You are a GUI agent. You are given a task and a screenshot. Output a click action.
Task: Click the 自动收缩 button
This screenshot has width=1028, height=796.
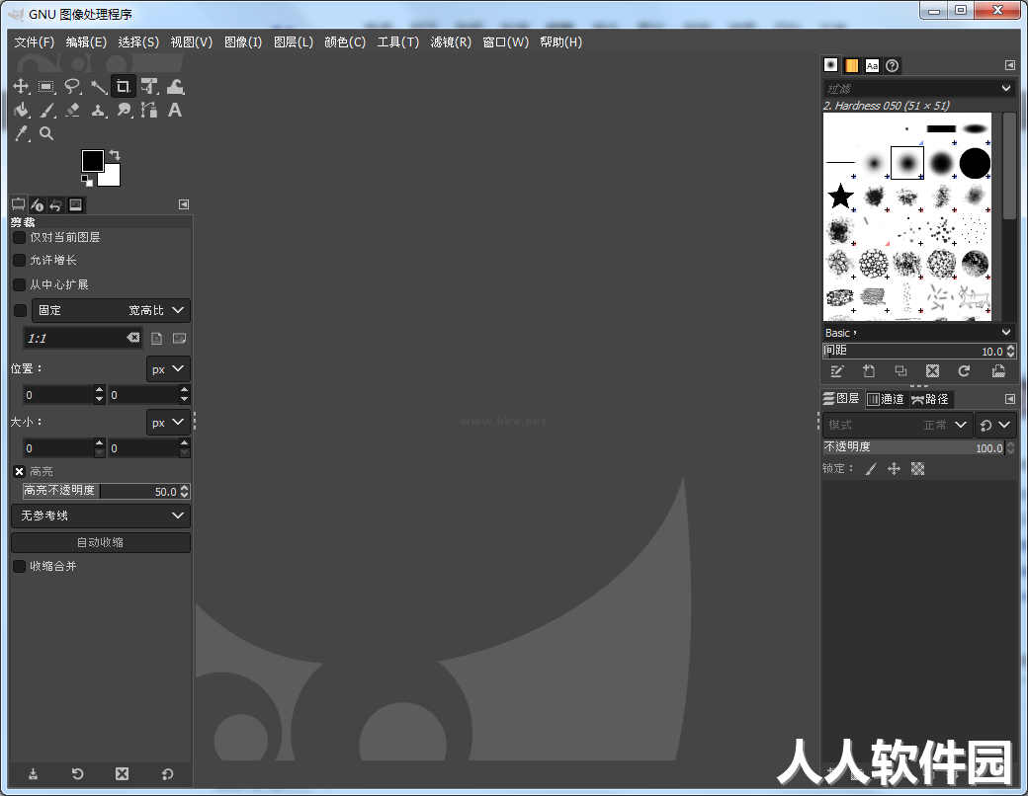[101, 542]
